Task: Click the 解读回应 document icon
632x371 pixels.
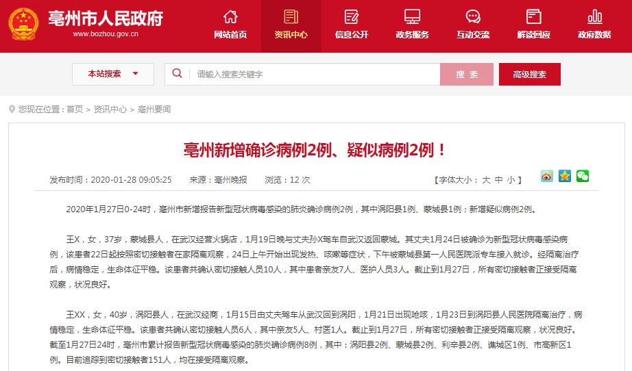Action: tap(533, 17)
